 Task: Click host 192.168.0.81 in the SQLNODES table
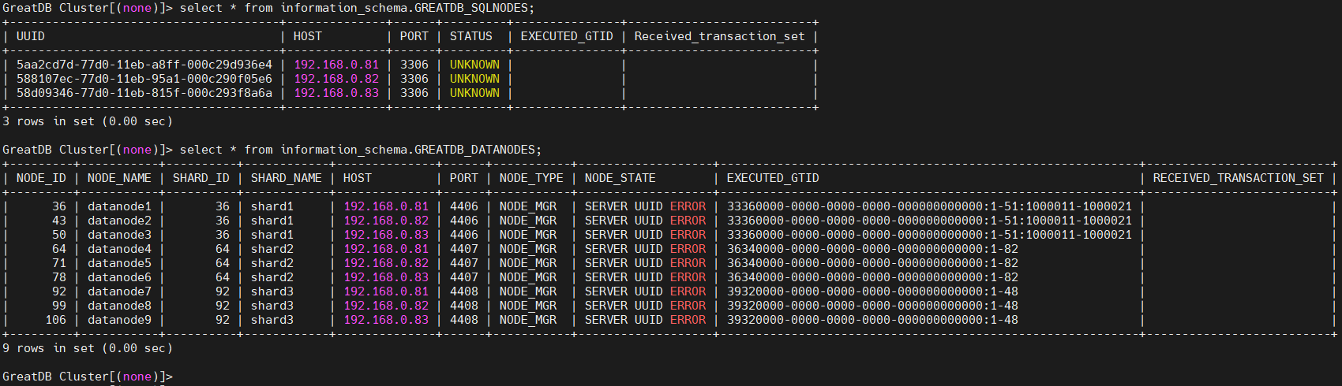(x=336, y=65)
